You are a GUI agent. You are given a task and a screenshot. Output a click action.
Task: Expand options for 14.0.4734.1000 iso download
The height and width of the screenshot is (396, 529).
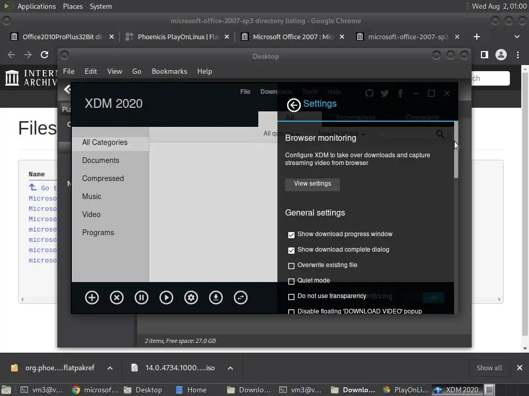[x=230, y=368]
